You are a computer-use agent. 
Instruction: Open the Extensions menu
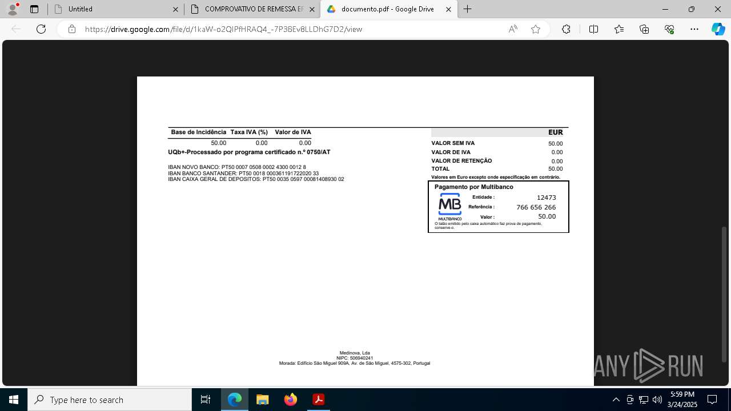(x=566, y=29)
